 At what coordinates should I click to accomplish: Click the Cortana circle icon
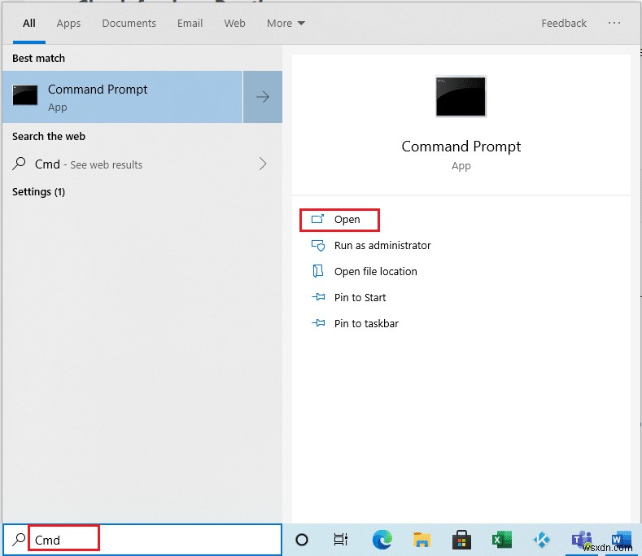tap(302, 540)
